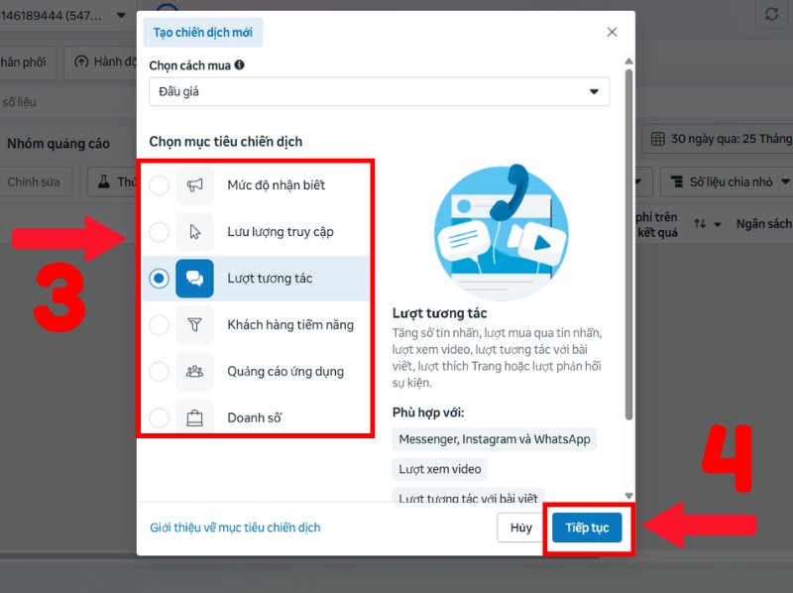Click the shopping bag sales icon
Screen dimensions: 793x593
click(x=194, y=417)
